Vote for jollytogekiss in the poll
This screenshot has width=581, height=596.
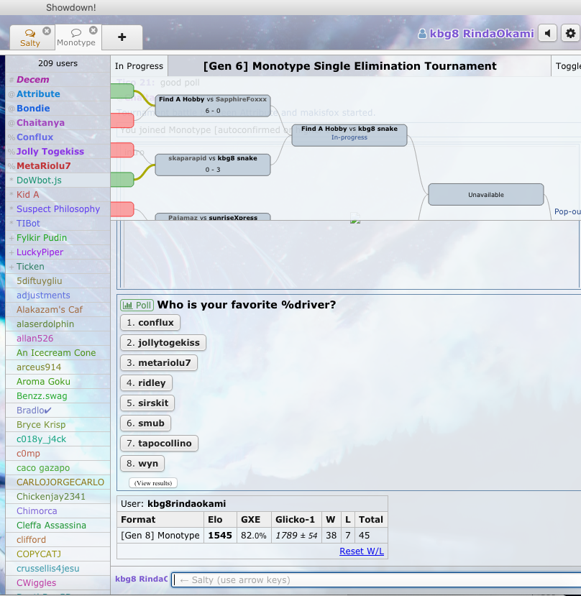163,343
